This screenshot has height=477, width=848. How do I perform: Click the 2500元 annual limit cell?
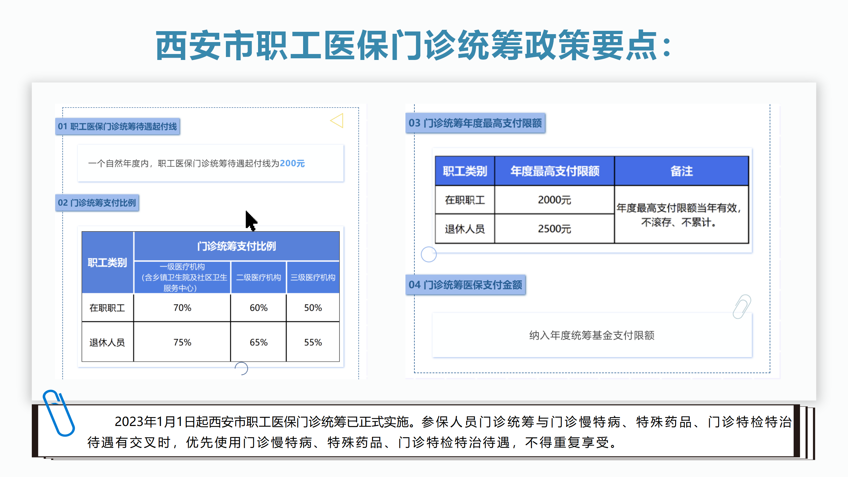pos(554,229)
